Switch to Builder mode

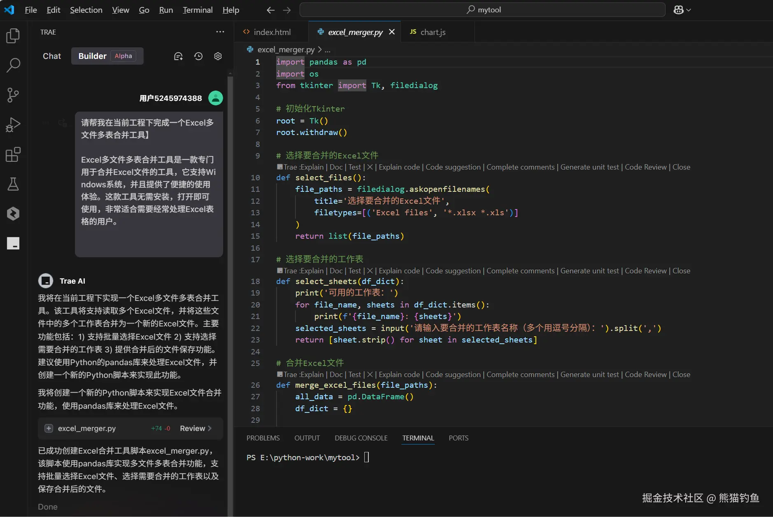92,56
